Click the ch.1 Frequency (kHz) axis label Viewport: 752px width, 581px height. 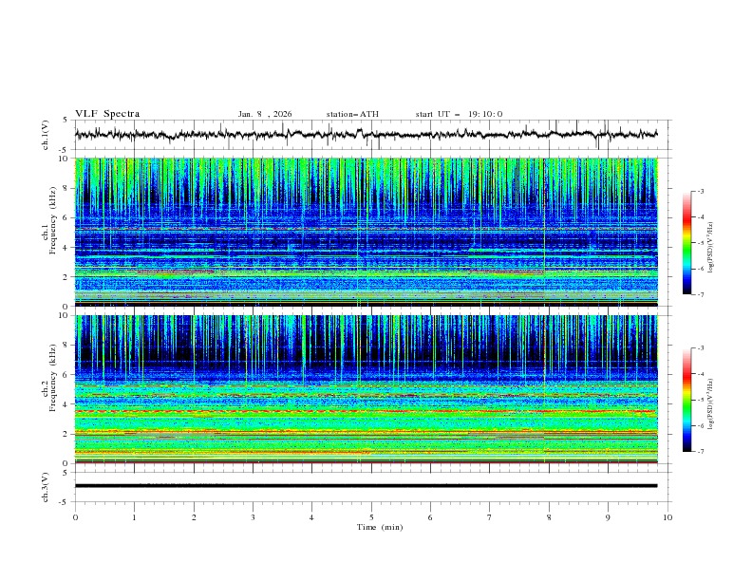[x=49, y=220]
